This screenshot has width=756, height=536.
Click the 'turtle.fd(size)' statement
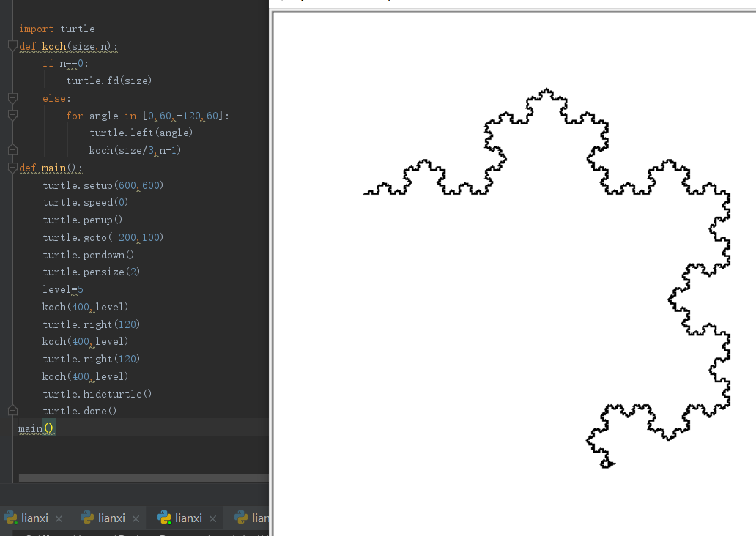coord(109,81)
